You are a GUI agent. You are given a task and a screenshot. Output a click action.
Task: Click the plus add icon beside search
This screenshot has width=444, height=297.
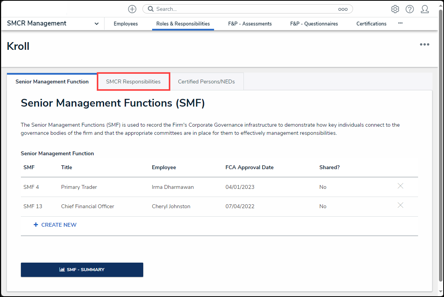tap(132, 9)
